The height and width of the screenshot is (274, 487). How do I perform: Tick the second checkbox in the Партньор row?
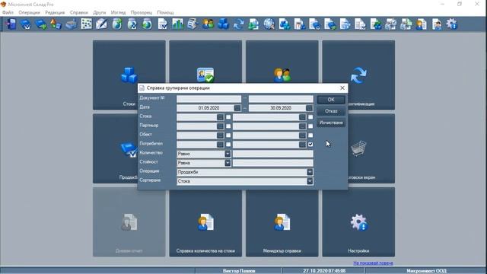(x=310, y=126)
